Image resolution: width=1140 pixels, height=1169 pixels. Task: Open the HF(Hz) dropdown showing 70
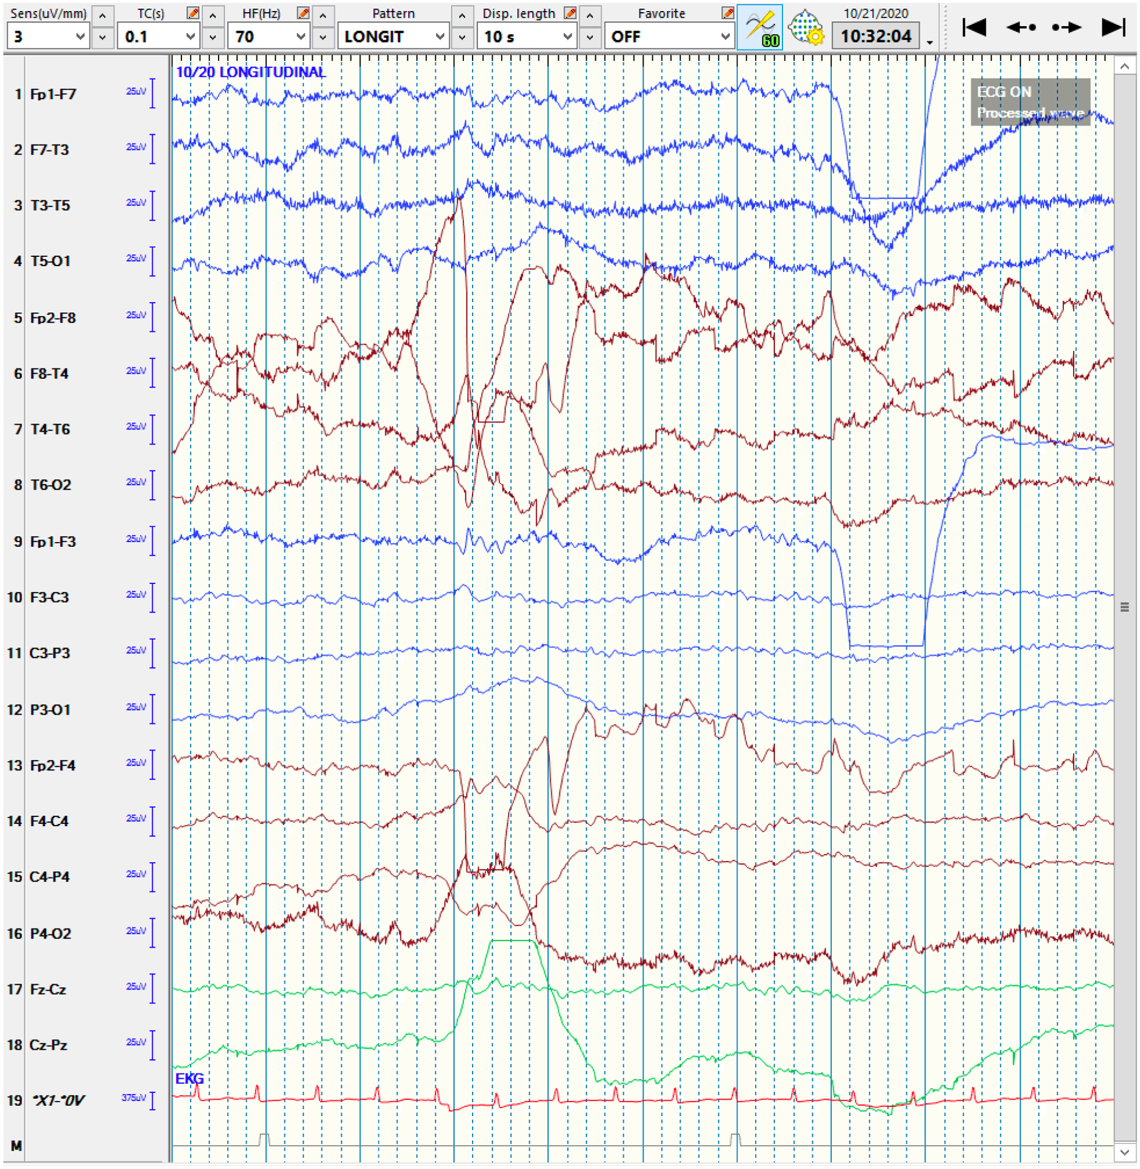tap(269, 37)
